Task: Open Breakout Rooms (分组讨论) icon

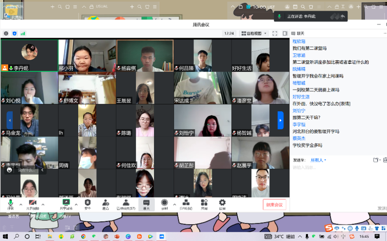Action: (186, 204)
